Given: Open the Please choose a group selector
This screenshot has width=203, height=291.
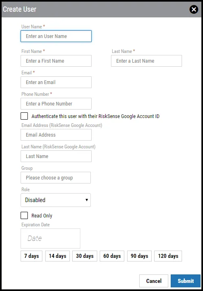Looking at the screenshot, I should coord(56,177).
